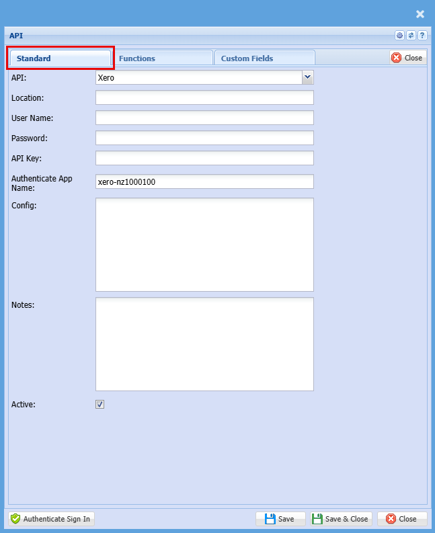Click the Authenticate App Name field

point(204,181)
